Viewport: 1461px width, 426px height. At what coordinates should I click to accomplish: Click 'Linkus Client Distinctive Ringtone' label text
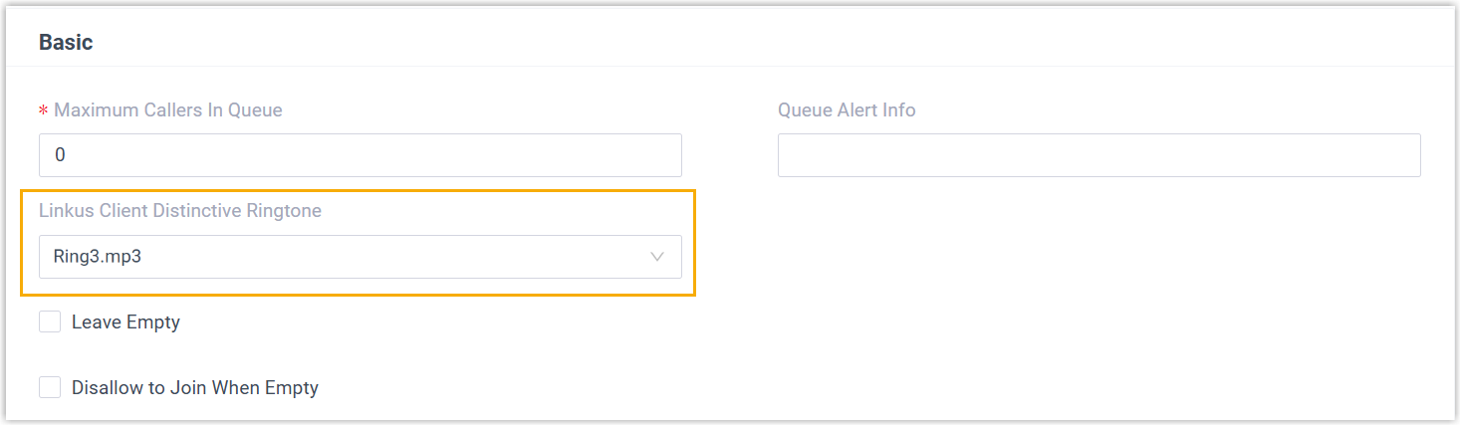point(180,211)
